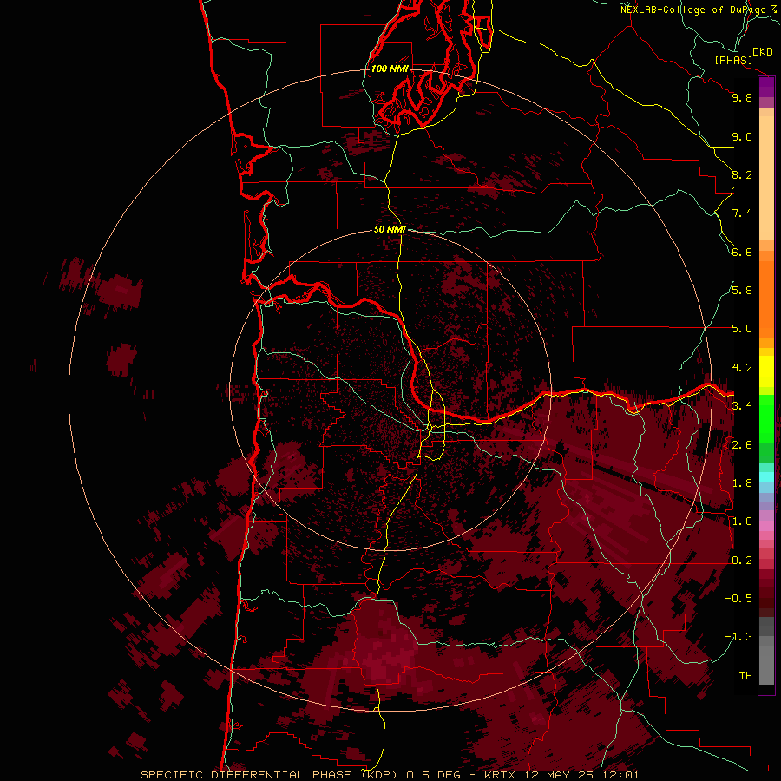Click the 1.8 value on the legend
781x781 pixels.
(x=742, y=483)
